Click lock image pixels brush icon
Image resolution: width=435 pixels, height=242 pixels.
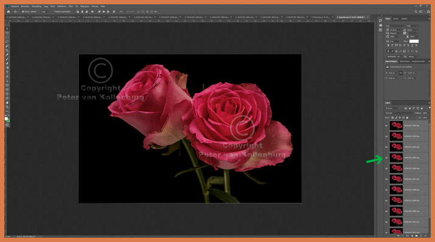pos(396,118)
